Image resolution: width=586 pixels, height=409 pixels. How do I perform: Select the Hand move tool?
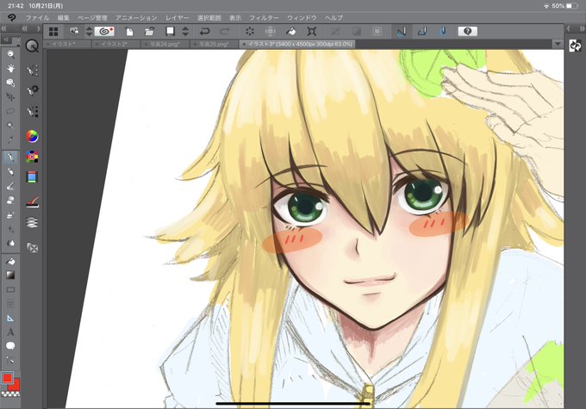pos(10,68)
